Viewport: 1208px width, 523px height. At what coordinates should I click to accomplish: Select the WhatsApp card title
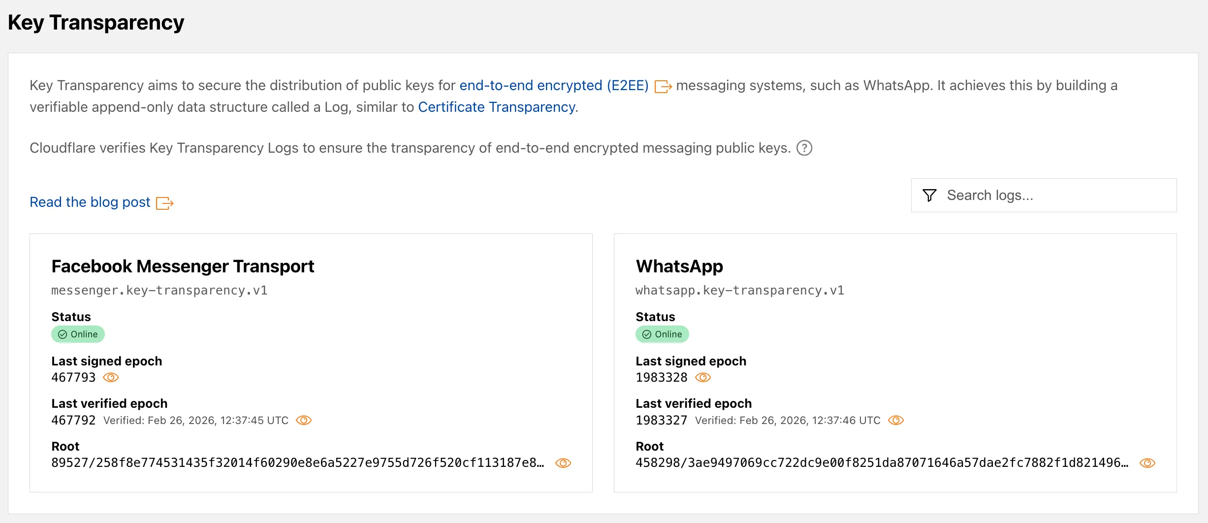pyautogui.click(x=679, y=266)
